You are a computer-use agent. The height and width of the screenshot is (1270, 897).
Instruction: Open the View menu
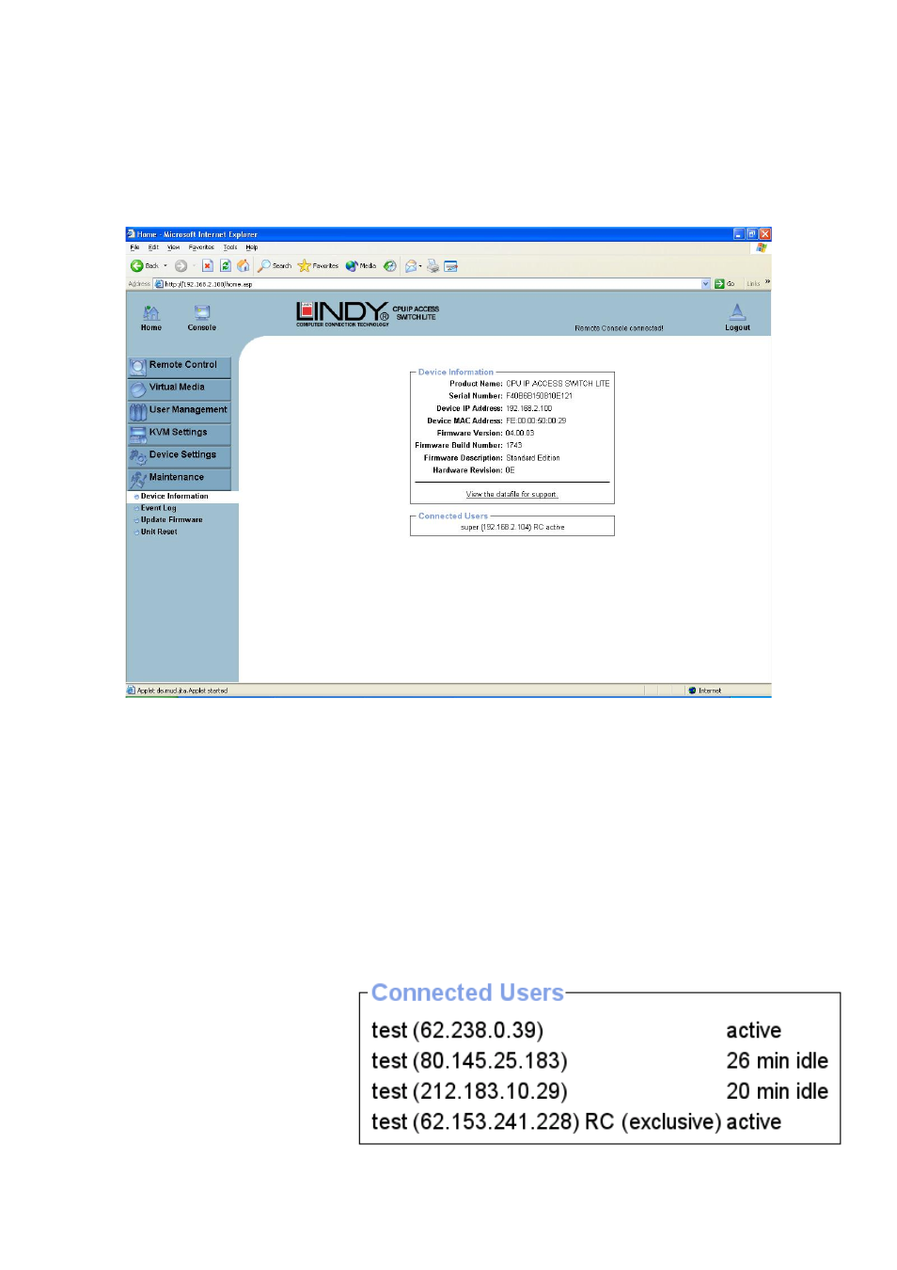click(x=174, y=247)
